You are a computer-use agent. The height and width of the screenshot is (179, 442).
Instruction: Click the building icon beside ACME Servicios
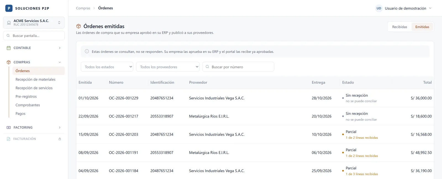9,23
